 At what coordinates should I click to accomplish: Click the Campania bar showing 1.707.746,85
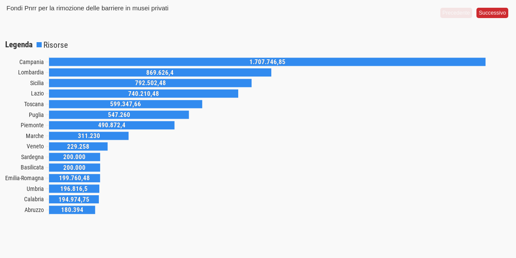pyautogui.click(x=267, y=62)
